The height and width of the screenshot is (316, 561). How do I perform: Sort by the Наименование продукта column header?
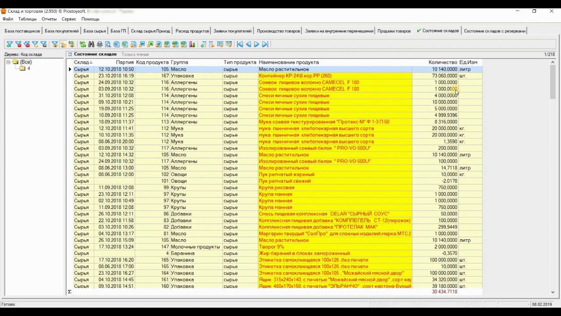[x=335, y=62]
